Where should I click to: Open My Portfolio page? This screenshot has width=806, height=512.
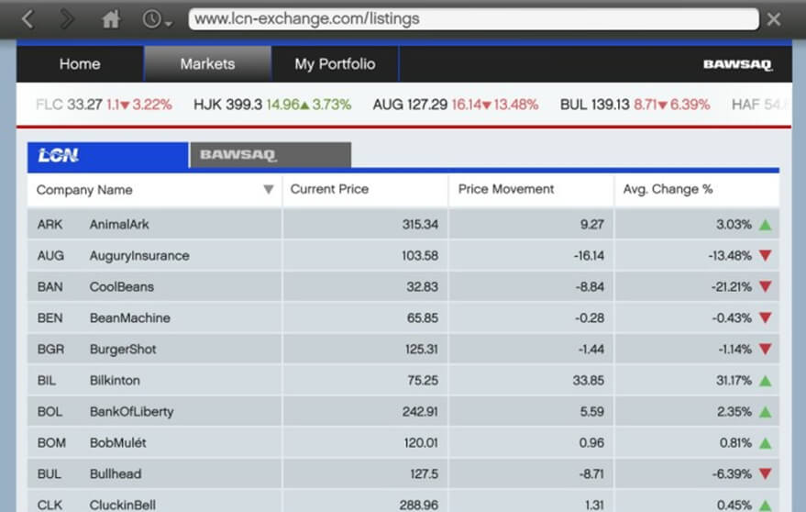[335, 64]
